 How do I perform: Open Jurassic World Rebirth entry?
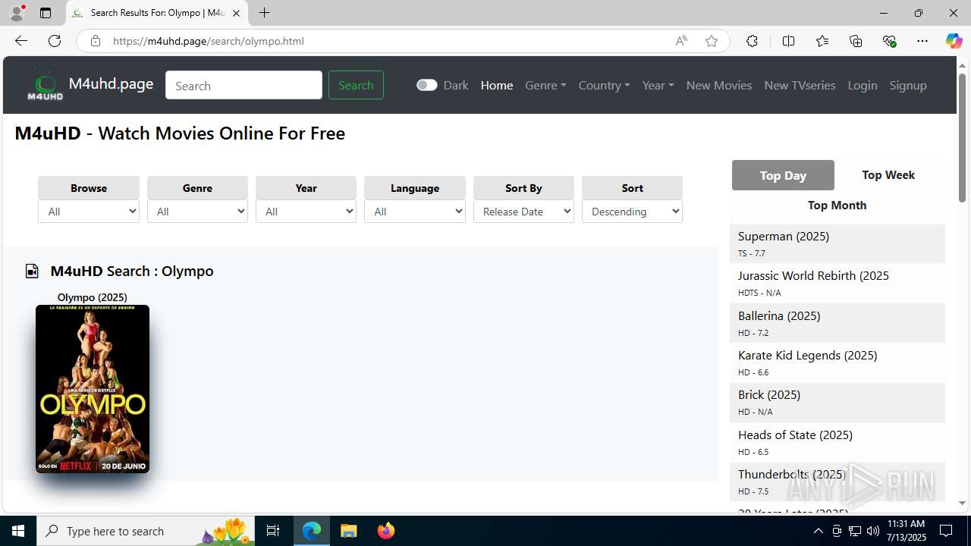813,275
